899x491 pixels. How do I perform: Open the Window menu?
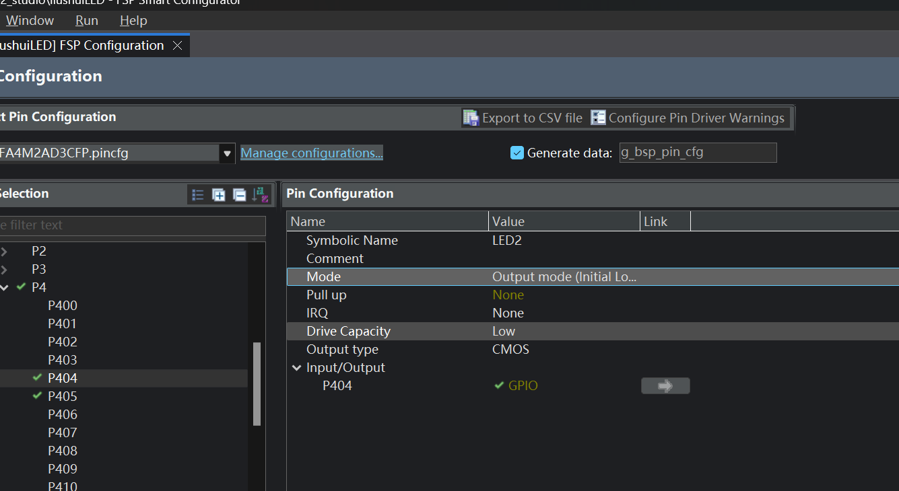pos(30,21)
